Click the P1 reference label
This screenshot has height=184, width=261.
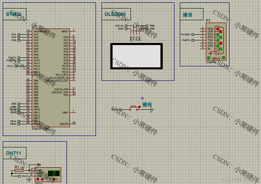pos(208,21)
